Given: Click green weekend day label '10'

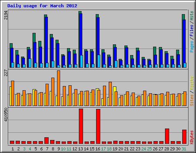Looking at the screenshot, I should coord(63,149).
